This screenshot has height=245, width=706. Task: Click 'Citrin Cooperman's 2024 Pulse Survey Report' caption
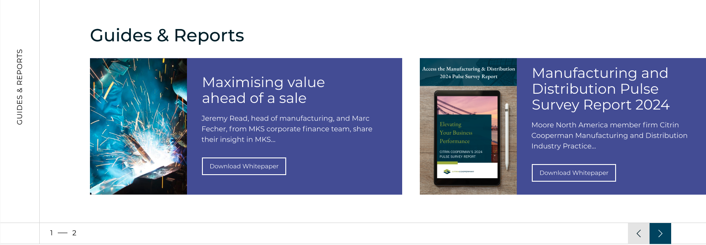pyautogui.click(x=461, y=154)
